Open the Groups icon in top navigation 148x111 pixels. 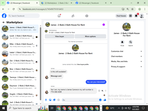pos(87,16)
